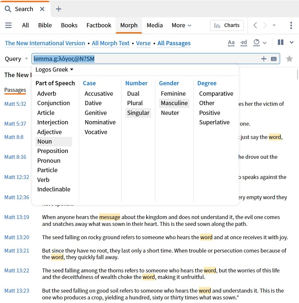Click the search history clock icon
The width and height of the screenshot is (299, 303).
[x=256, y=43]
